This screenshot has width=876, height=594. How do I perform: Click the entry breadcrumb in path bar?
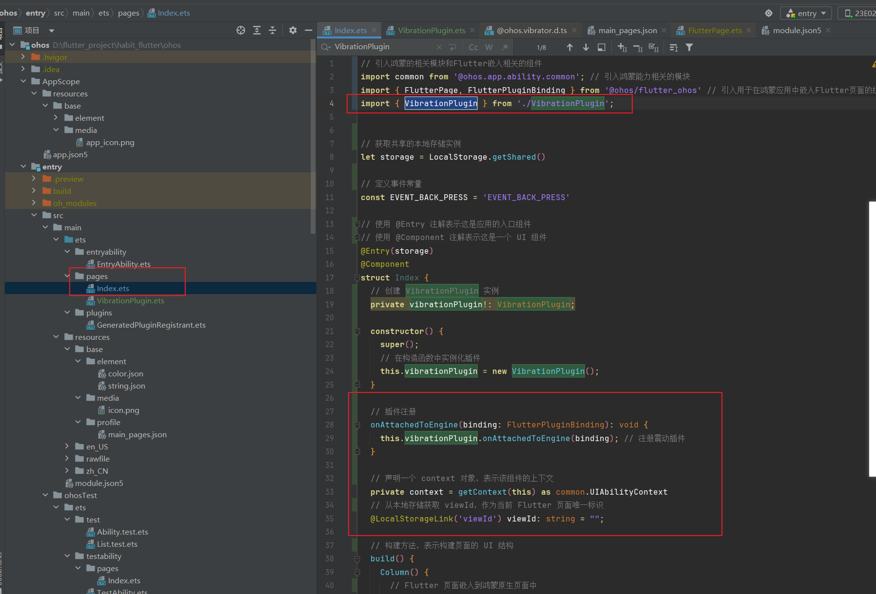click(36, 13)
